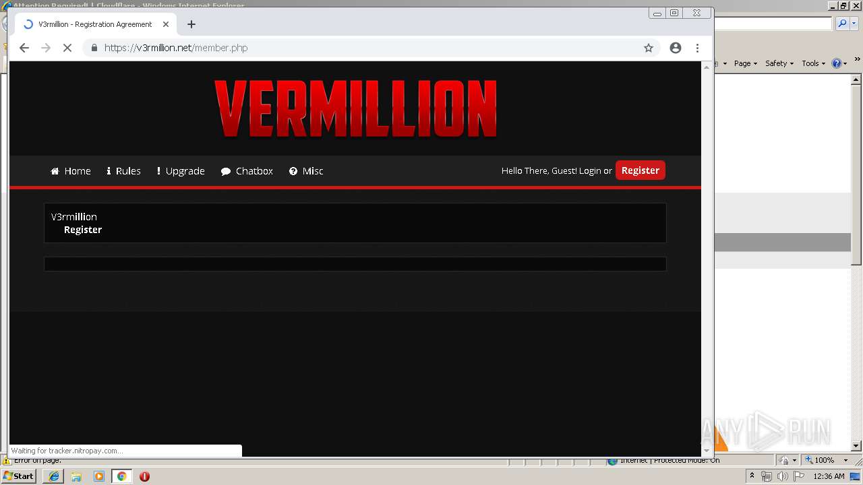Screen dimensions: 863x485
Task: Open the IE Safety menu
Action: click(779, 63)
